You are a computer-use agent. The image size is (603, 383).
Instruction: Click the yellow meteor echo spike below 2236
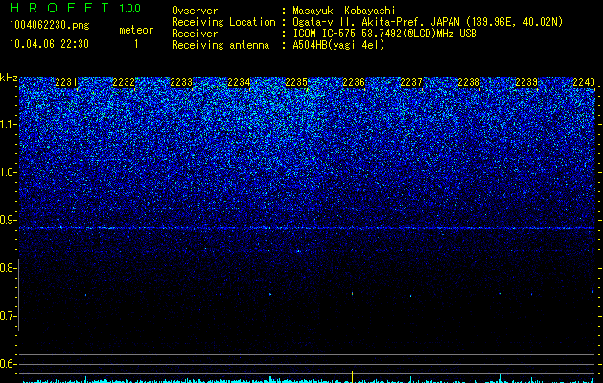point(352,376)
